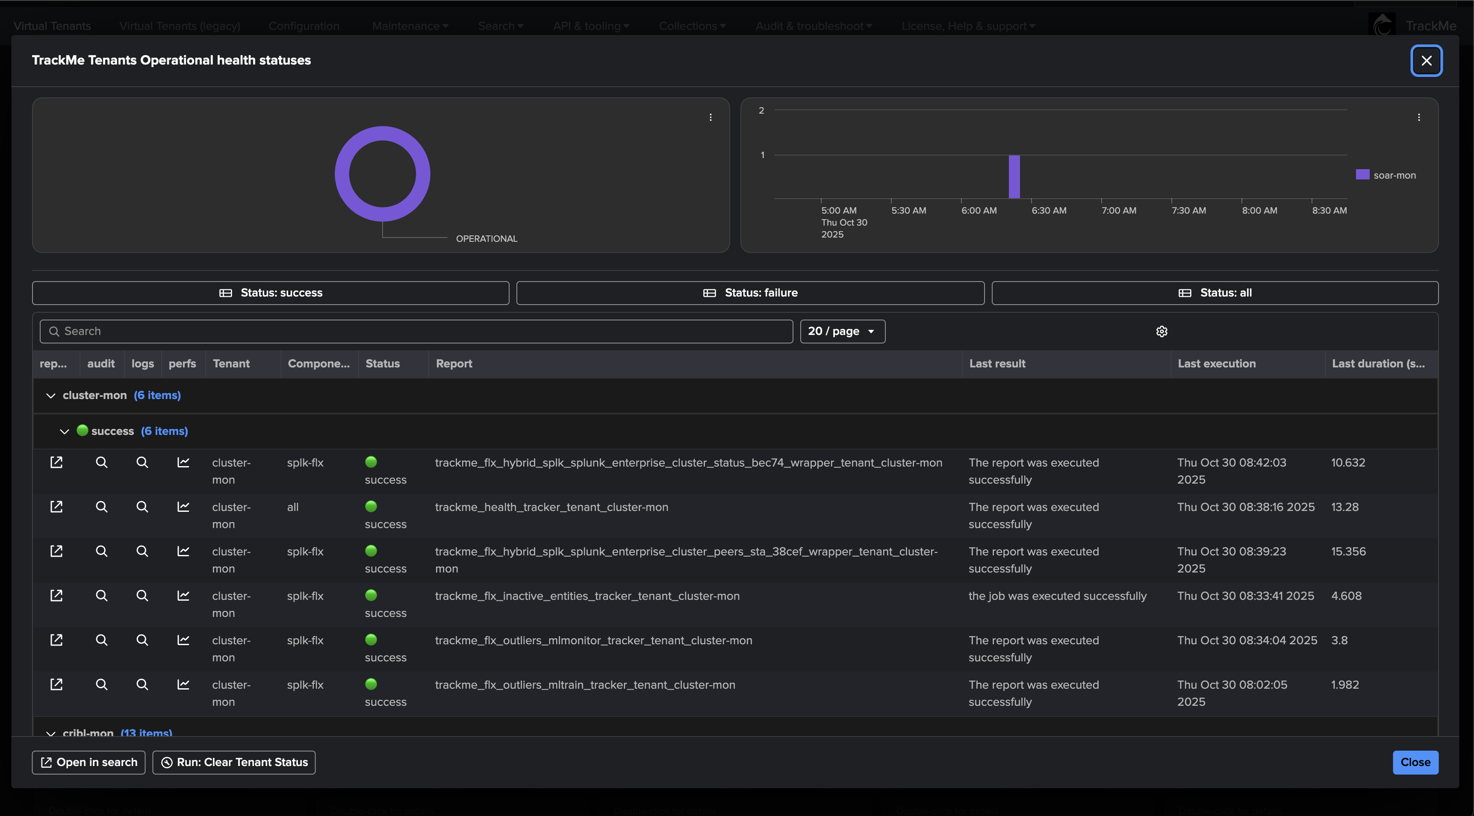Click audit search icon for mlmonitor tracker row
Screen dimensions: 1474x816
click(101, 640)
